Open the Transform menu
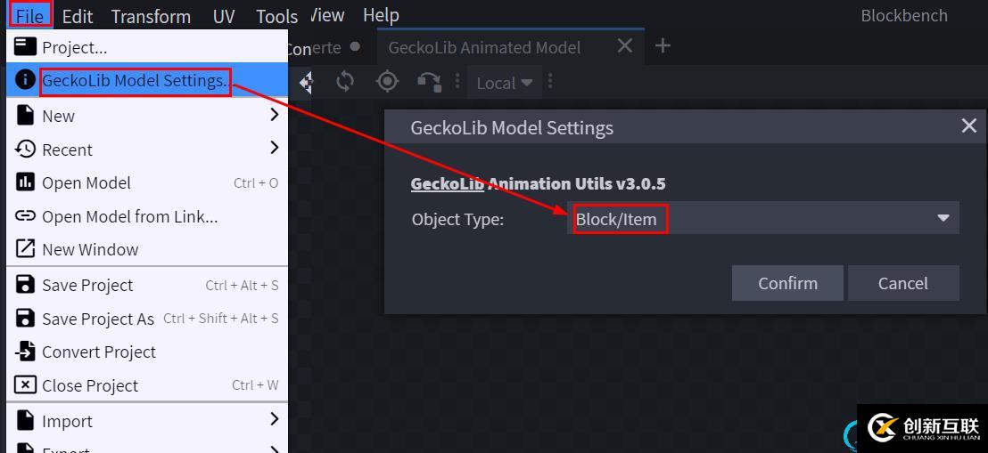The height and width of the screenshot is (453, 988). coord(151,16)
